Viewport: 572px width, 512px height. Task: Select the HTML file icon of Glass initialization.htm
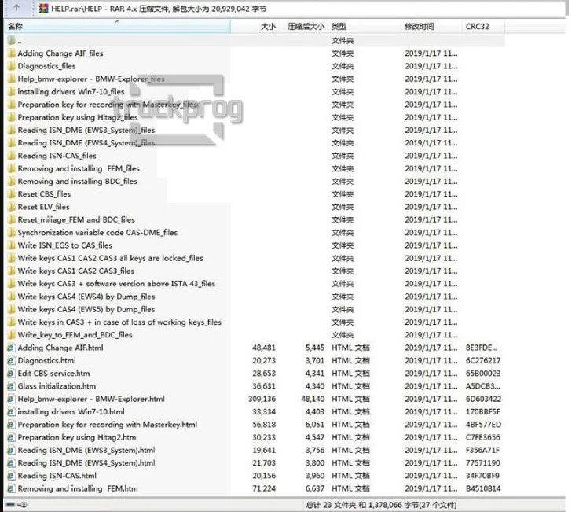[x=11, y=386]
